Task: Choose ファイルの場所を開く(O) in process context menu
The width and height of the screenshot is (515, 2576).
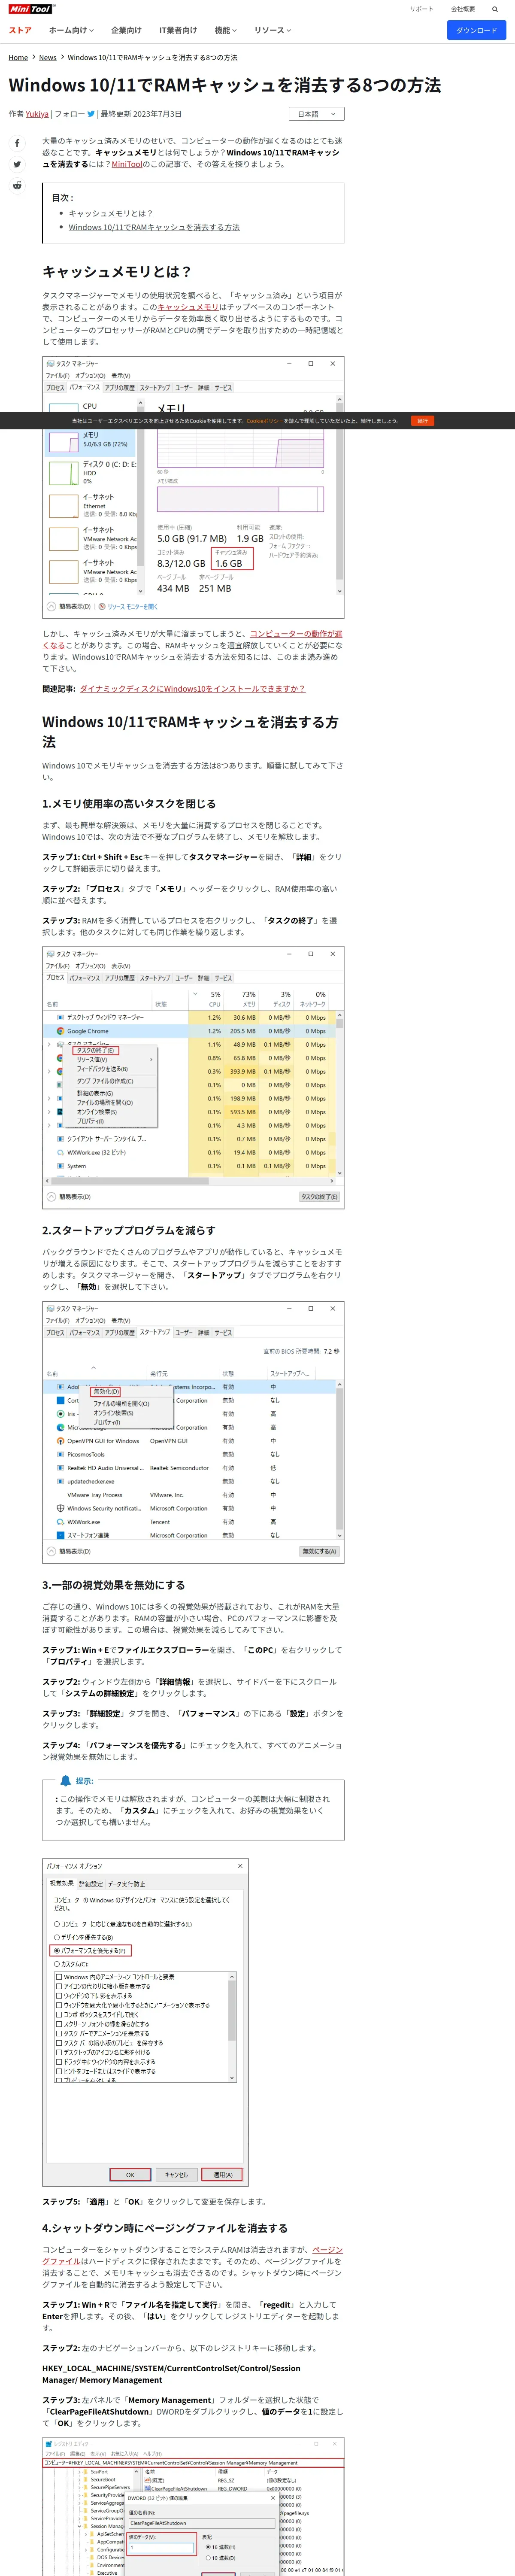Action: (105, 1103)
